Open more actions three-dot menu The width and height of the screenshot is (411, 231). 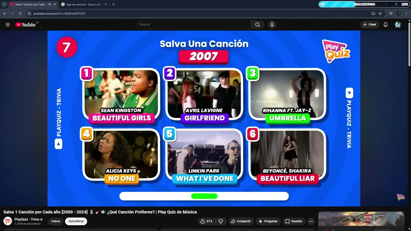[311, 221]
